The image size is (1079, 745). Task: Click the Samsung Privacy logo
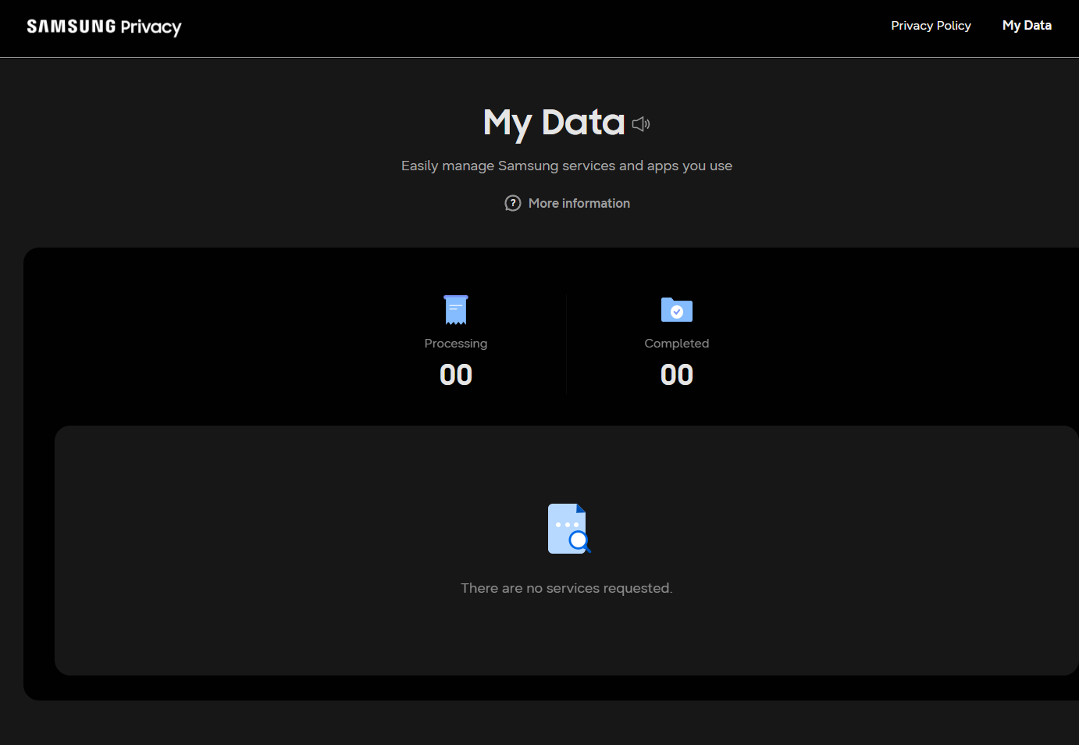104,27
